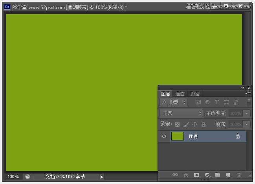255x184 pixels.
Task: Create new fill or adjustment layer
Action: (207, 175)
